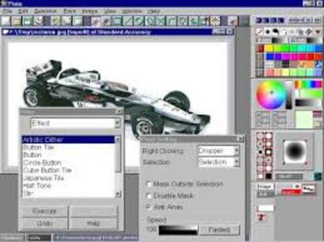The image size is (324, 242).
Task: Expand the pen panel down-arrow menu
Action: pyautogui.click(x=318, y=32)
